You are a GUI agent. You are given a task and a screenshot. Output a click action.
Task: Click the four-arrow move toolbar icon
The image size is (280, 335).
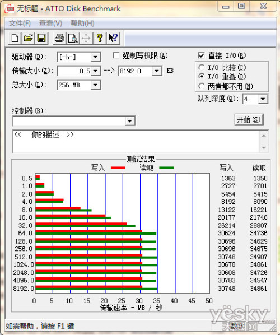point(86,38)
